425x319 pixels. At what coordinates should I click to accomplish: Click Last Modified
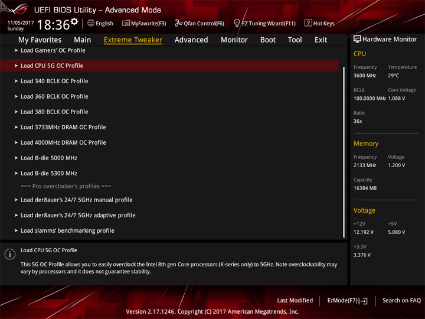[x=295, y=300]
